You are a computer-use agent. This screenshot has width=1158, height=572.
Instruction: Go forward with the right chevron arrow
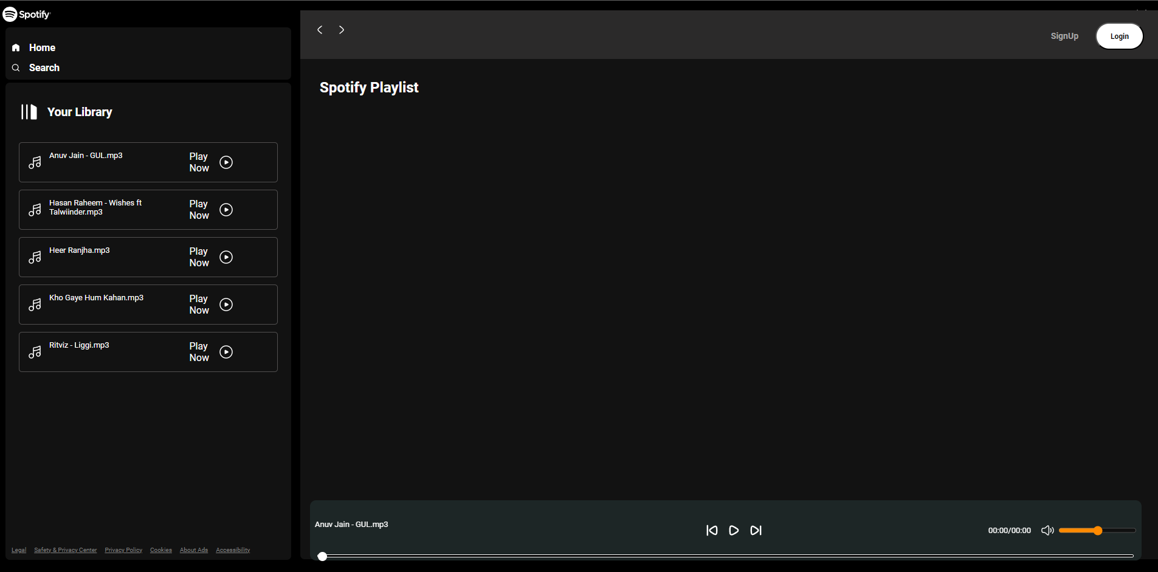tap(342, 30)
